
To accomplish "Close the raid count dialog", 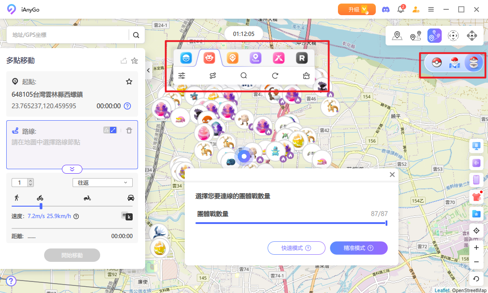I will [x=392, y=175].
